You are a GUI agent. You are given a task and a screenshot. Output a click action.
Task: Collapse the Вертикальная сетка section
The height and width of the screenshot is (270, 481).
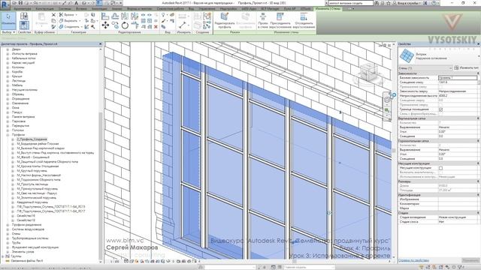(x=478, y=118)
